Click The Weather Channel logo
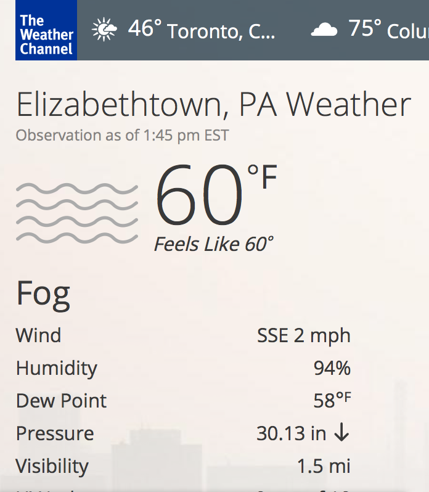The image size is (429, 492). [46, 30]
